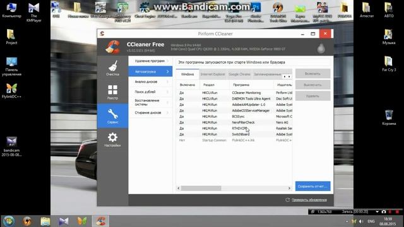Click CCleaner taskbar button
Viewport: 404px width, 227px height.
100,221
